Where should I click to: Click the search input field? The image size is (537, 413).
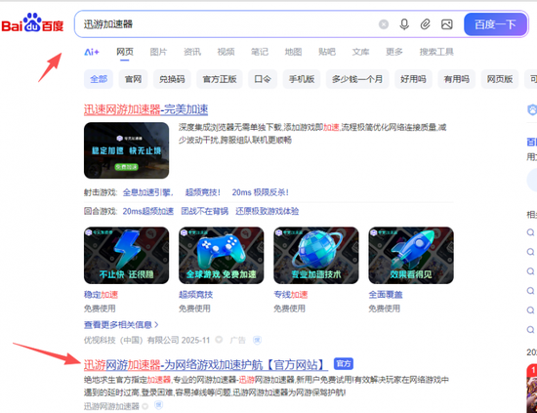tap(227, 24)
